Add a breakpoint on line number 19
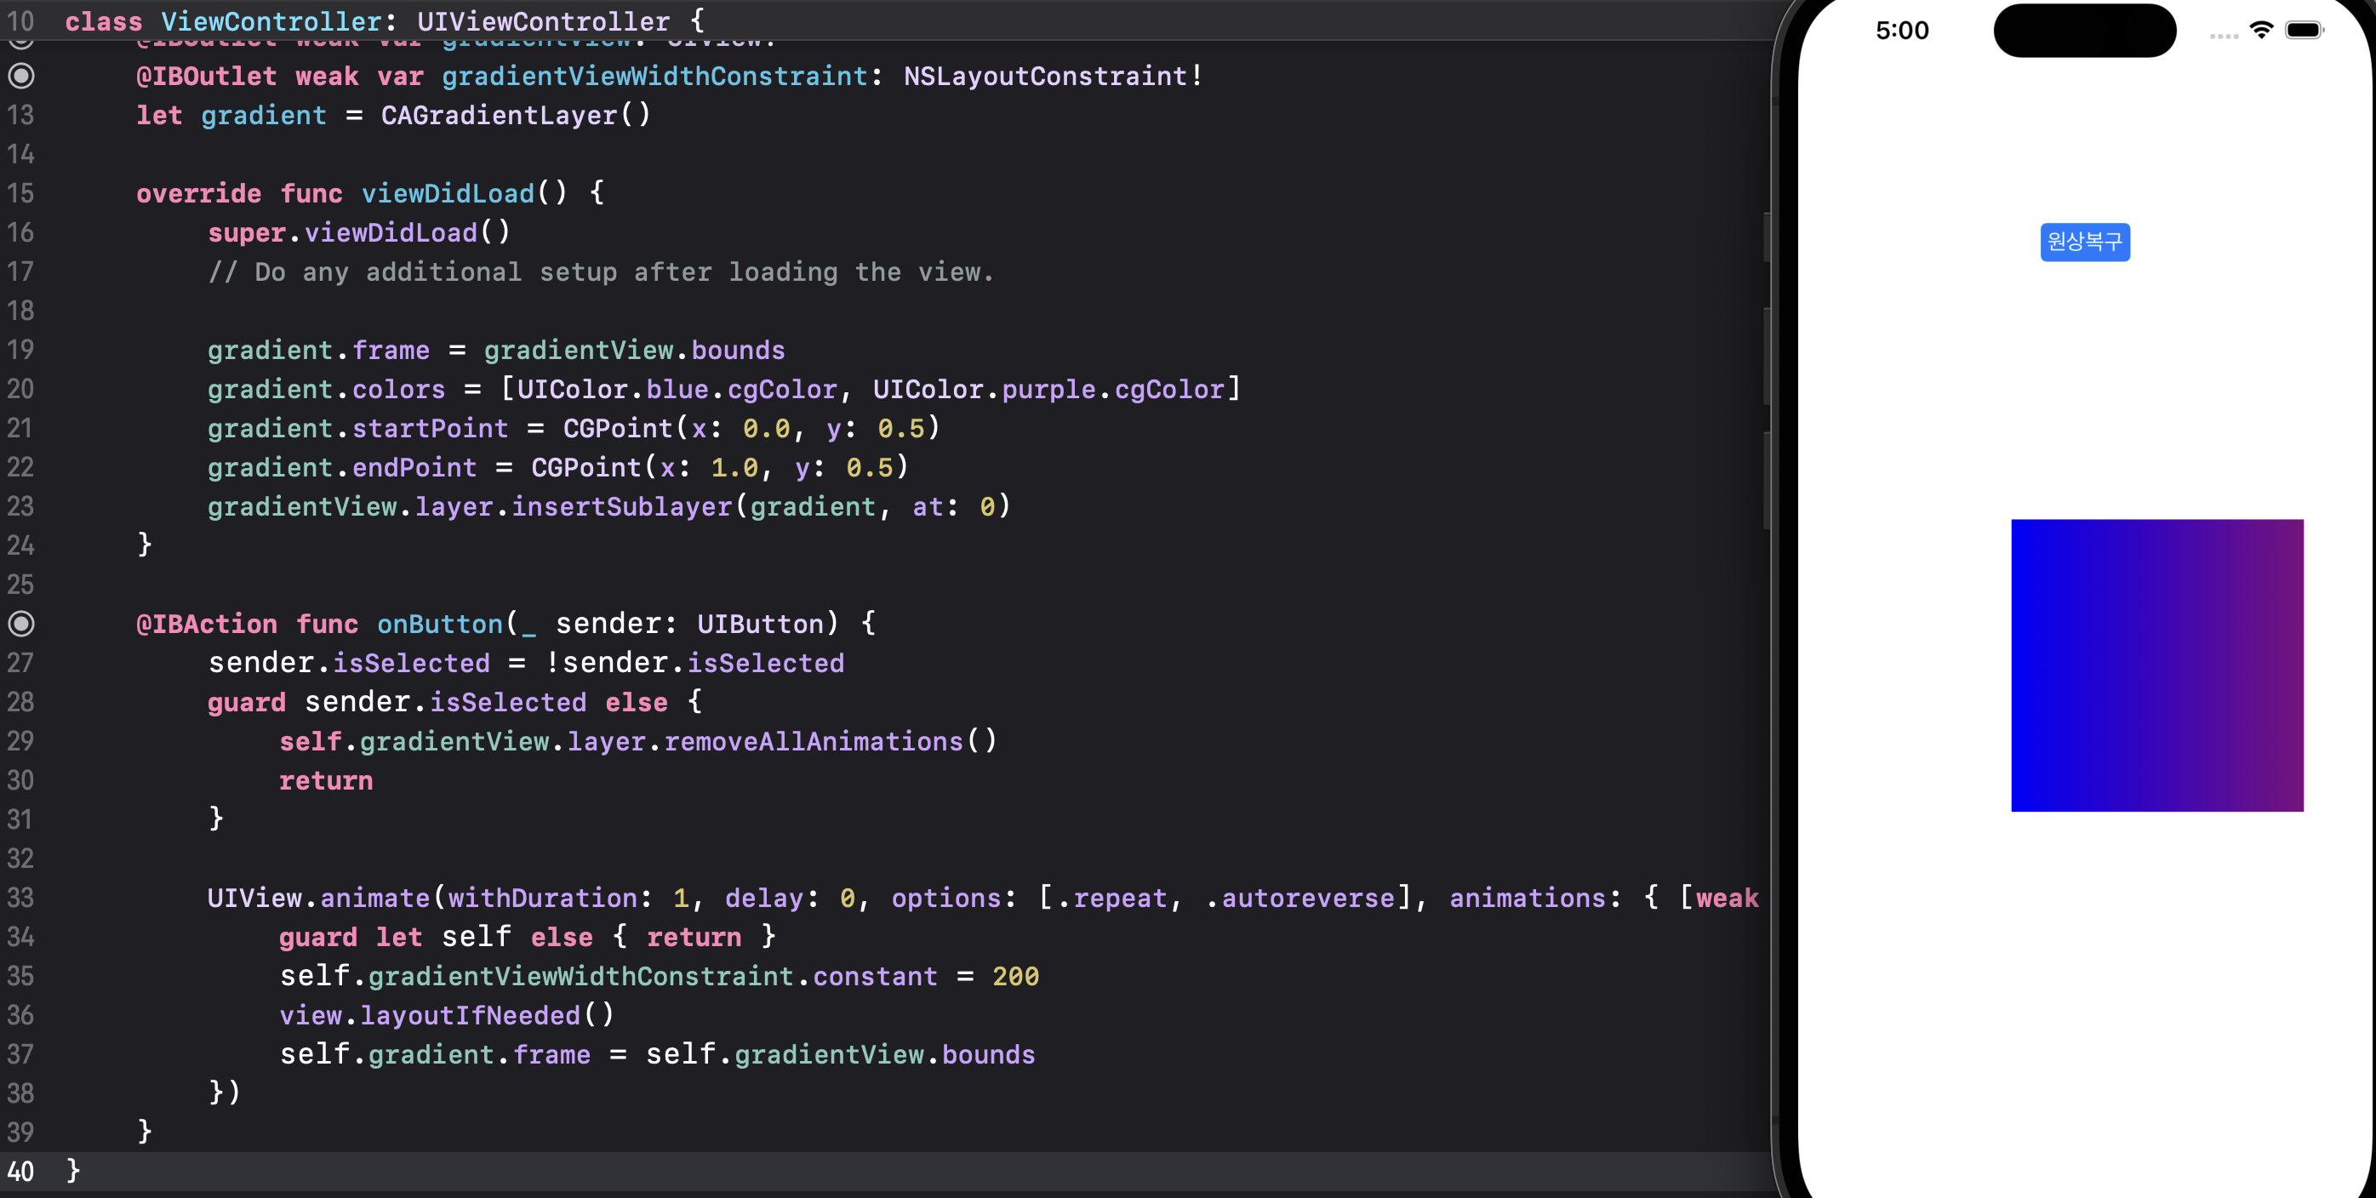The width and height of the screenshot is (2376, 1198). coord(20,351)
